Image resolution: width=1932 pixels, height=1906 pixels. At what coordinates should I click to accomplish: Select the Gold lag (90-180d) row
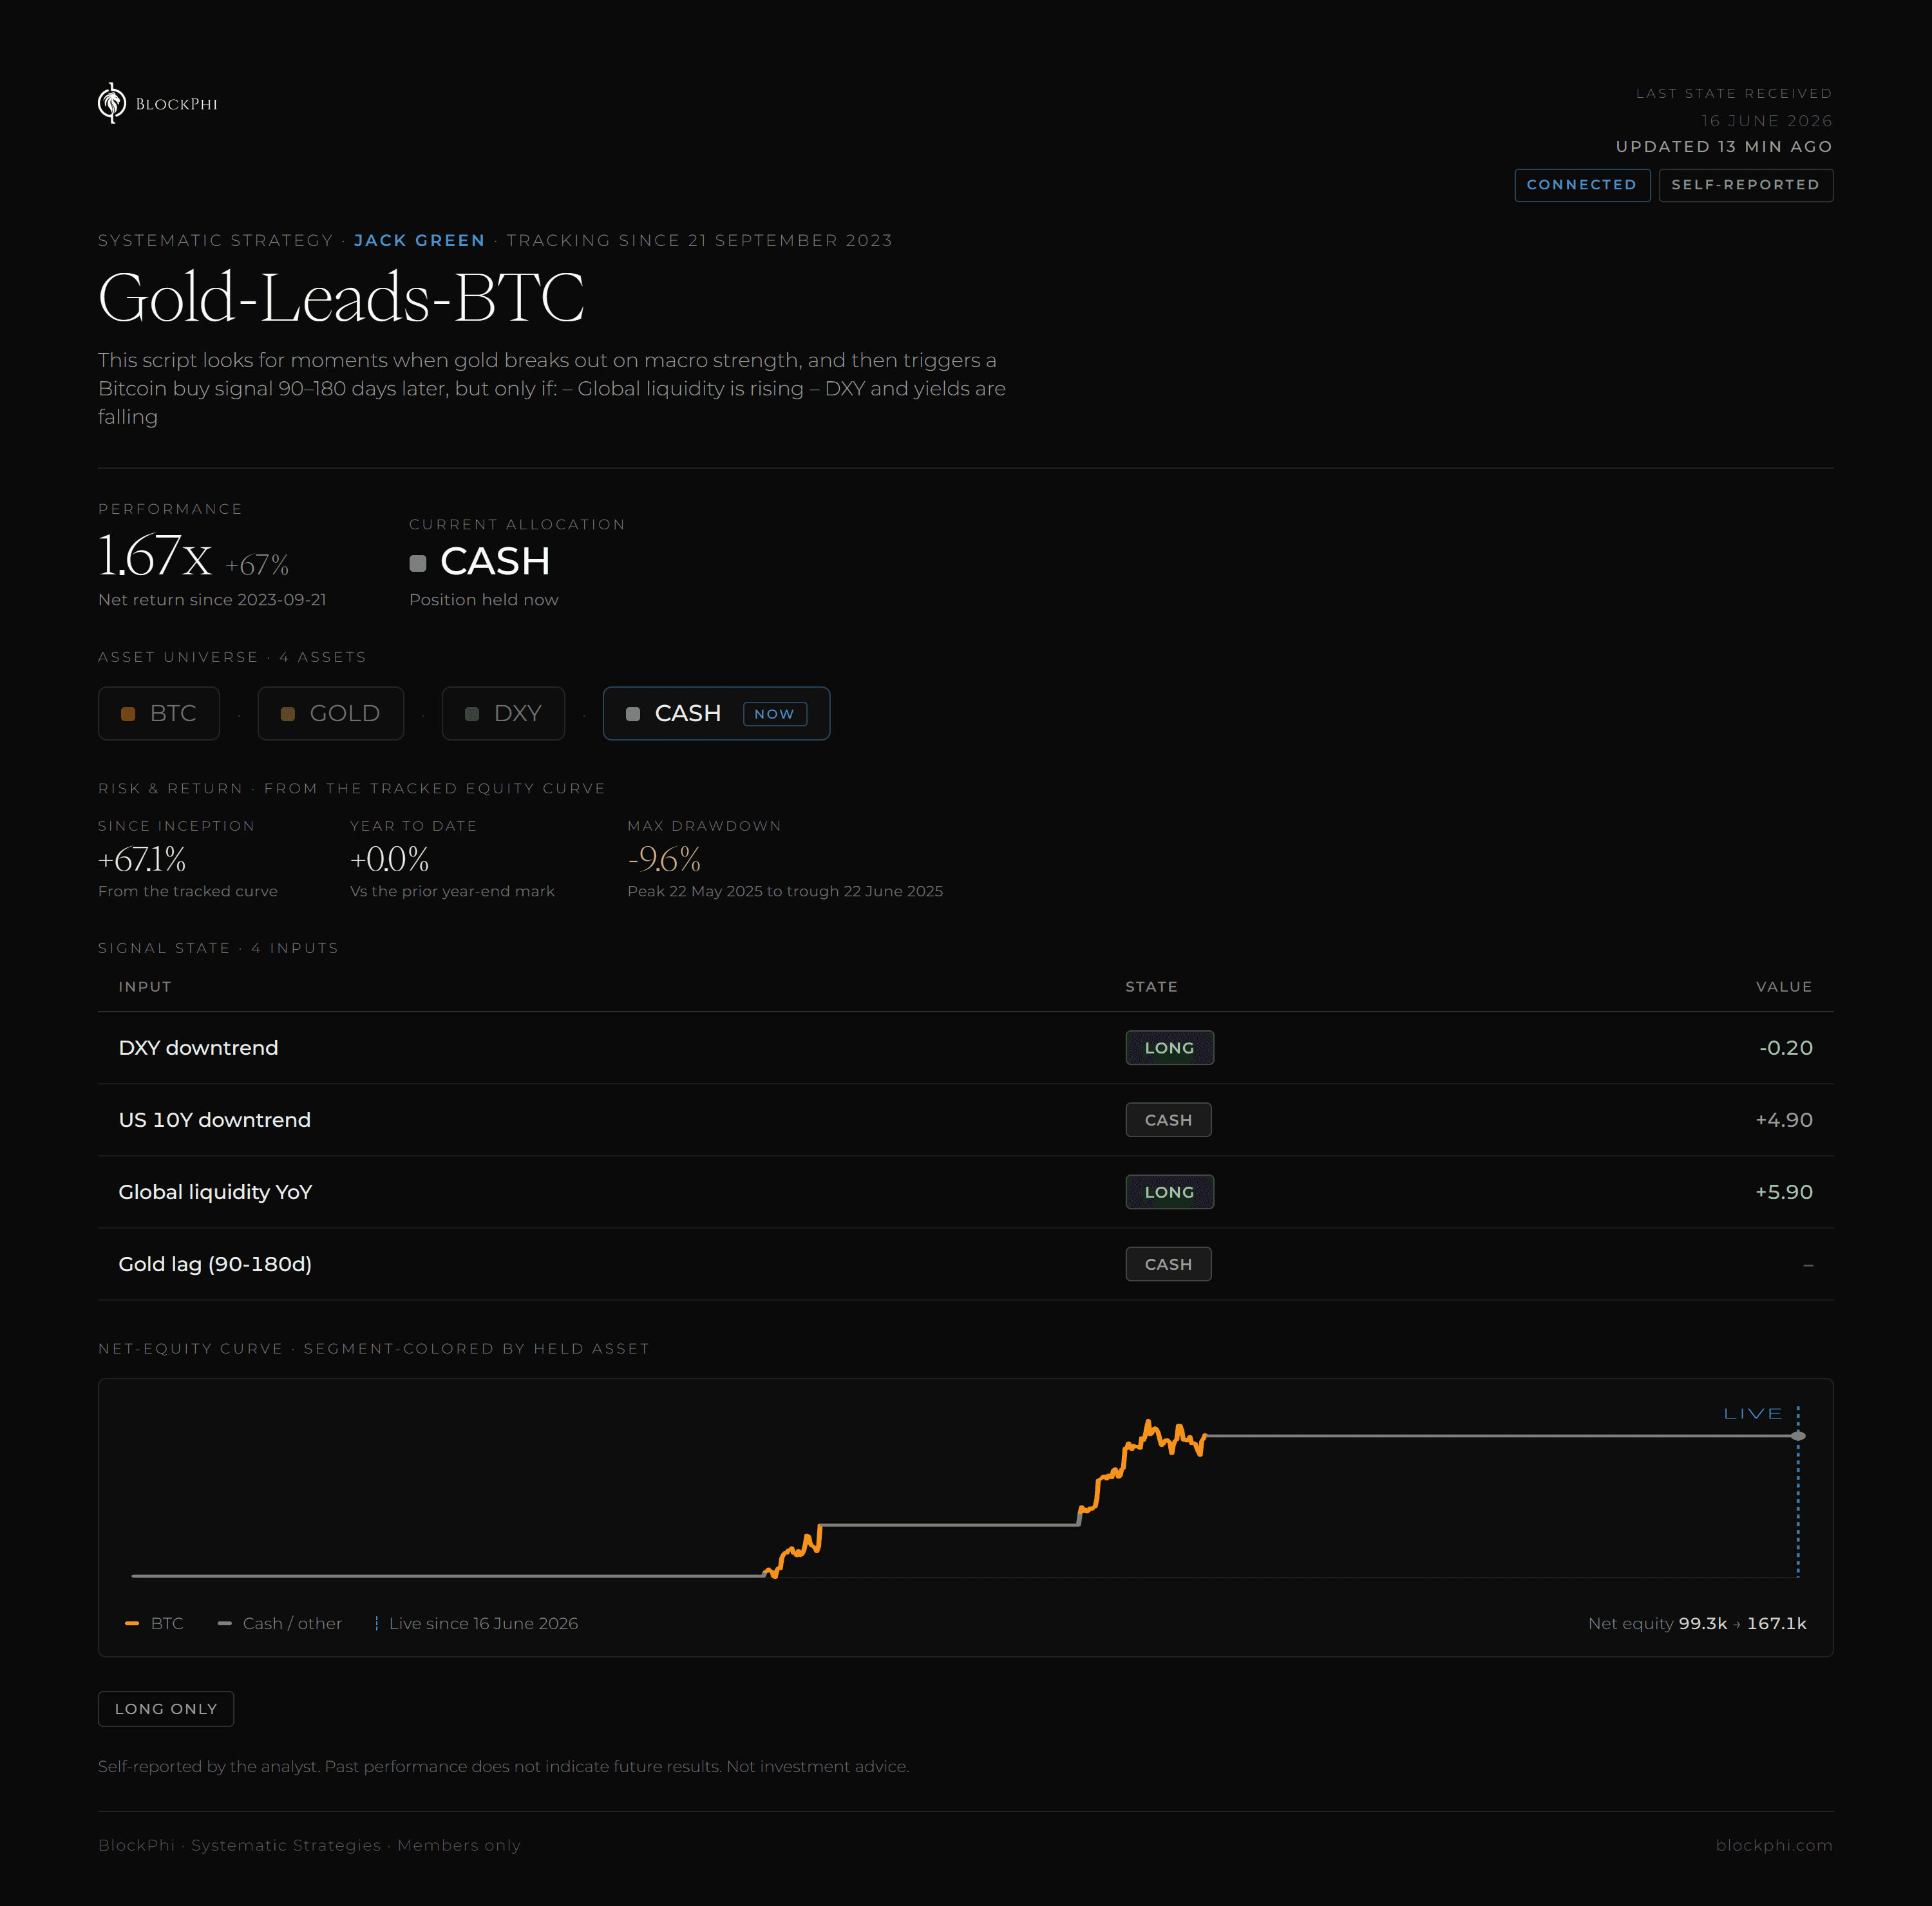coord(965,1264)
